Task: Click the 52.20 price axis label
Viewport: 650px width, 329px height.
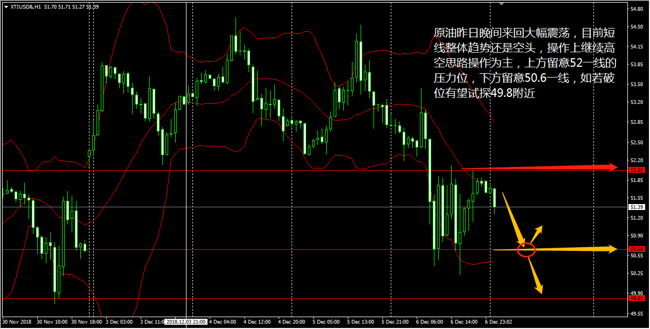Action: click(638, 160)
